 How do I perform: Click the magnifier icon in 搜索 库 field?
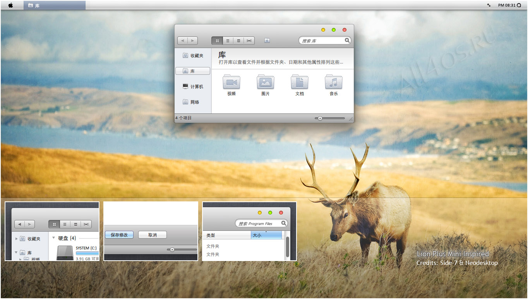pos(347,40)
